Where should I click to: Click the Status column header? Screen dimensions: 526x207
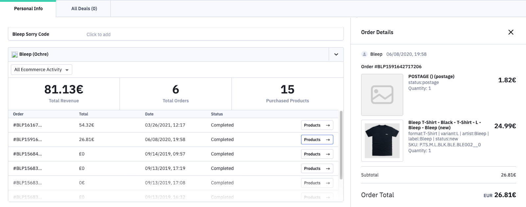click(217, 114)
